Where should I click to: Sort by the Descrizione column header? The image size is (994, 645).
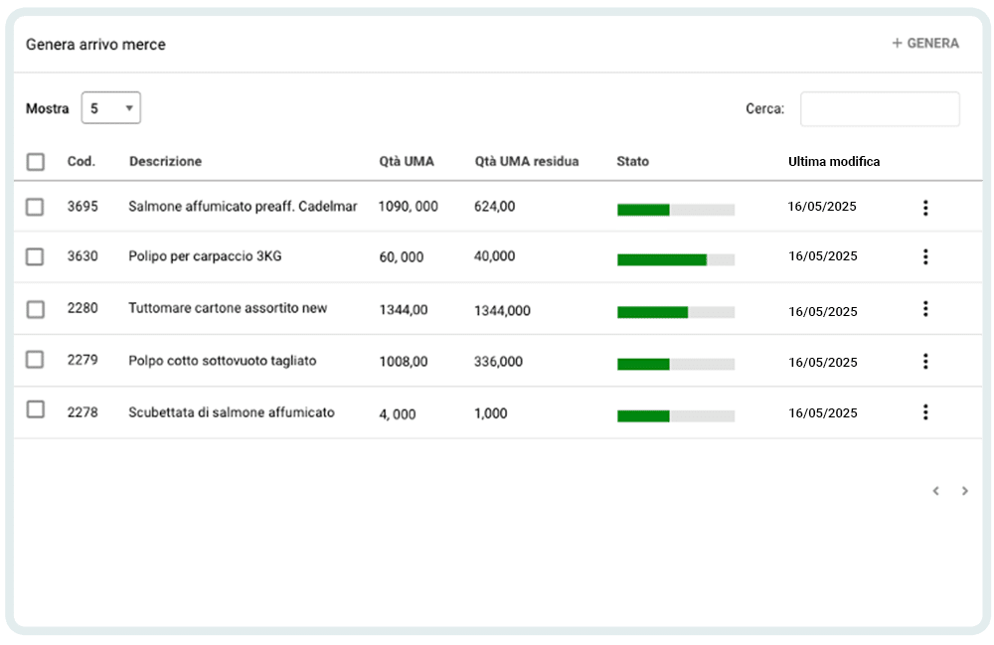165,161
